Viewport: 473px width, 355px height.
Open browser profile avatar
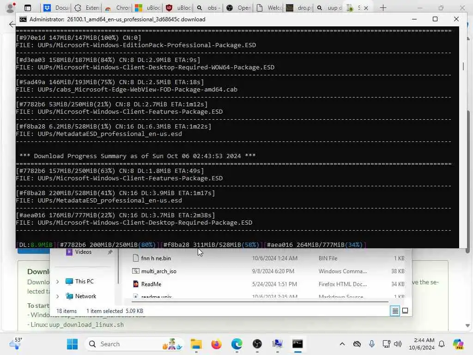click(11, 7)
